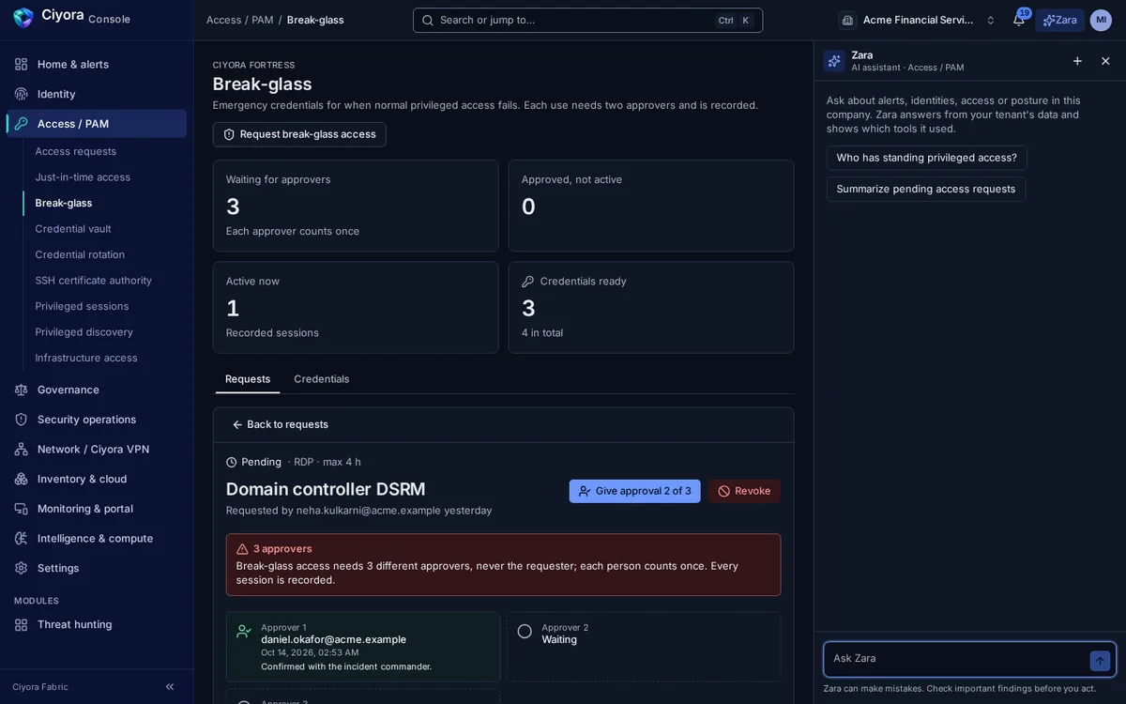
Task: Open the Identity section
Action: 97,94
